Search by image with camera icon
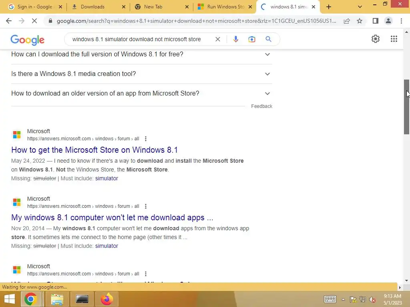 pos(252,39)
